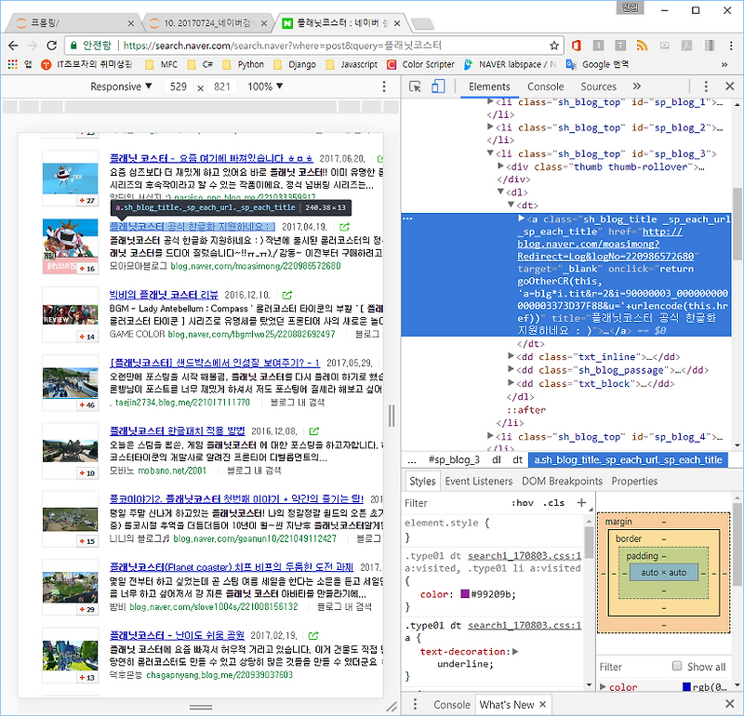The image size is (744, 716).
Task: Switch to the Elements panel tab
Action: pos(489,86)
